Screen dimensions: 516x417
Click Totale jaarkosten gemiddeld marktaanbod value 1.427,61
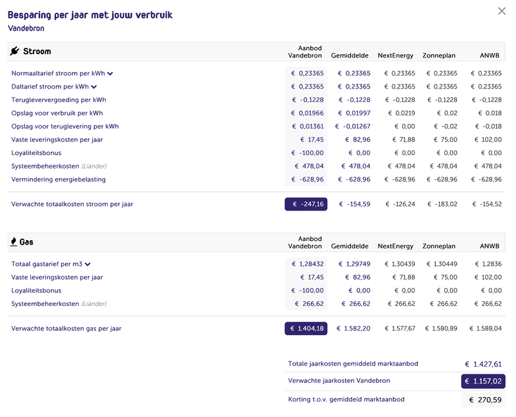coord(483,364)
